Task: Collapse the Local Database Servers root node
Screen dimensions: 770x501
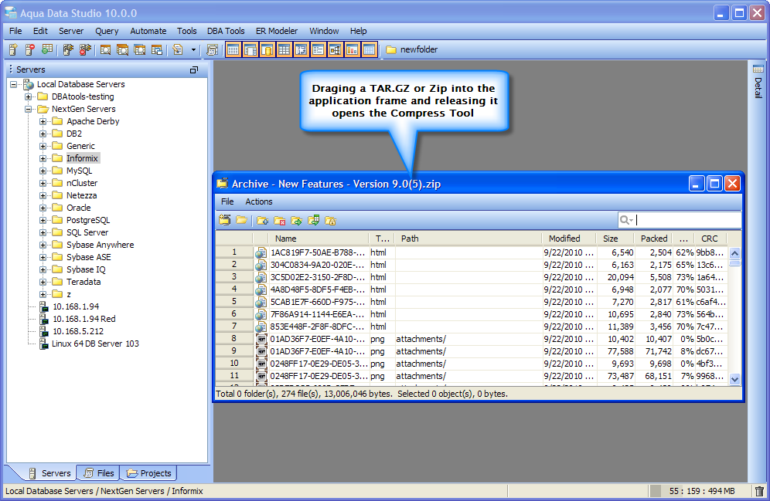Action: [14, 84]
